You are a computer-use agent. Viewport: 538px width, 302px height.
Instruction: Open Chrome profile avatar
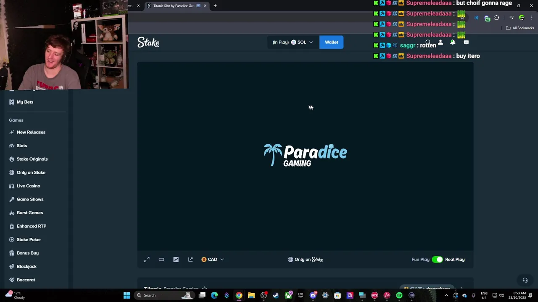[x=522, y=18]
